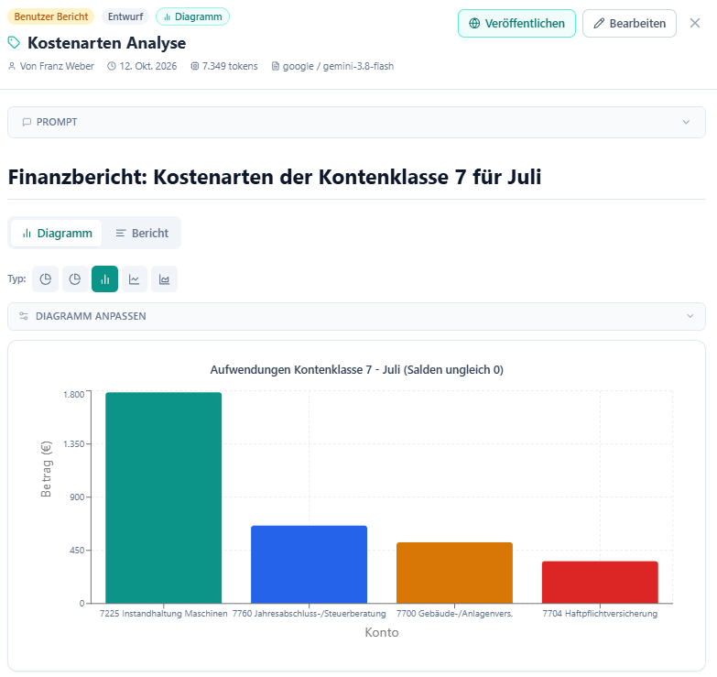
Task: Pick the pie chart icon adjacent to bar chart icon
Action: coord(75,279)
